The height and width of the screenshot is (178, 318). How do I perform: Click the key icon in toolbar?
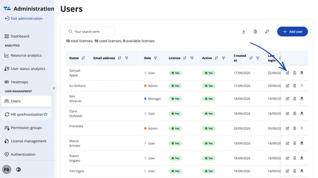pos(267,32)
